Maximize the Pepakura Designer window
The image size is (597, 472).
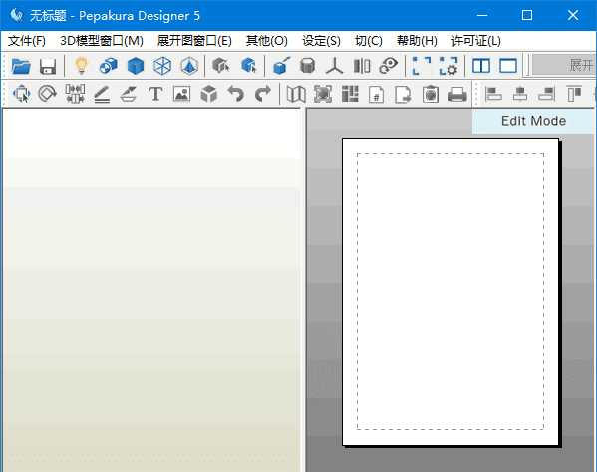tap(527, 15)
